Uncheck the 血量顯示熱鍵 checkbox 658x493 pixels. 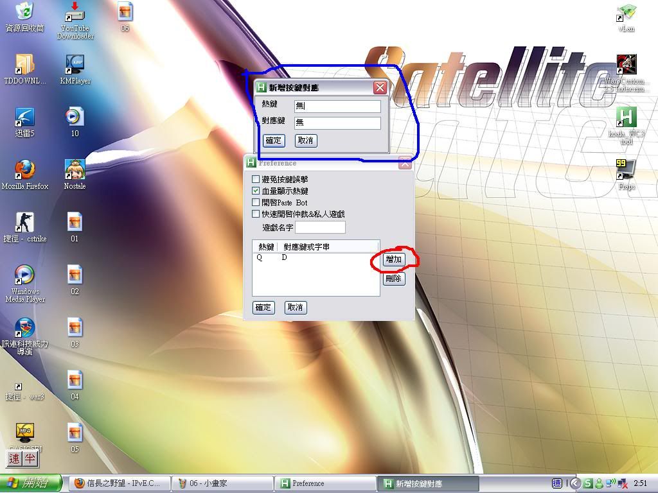click(x=256, y=191)
